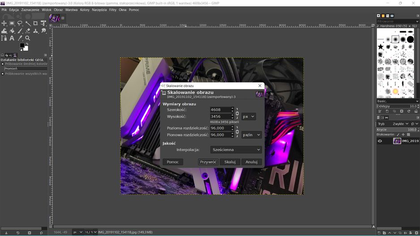The image size is (420, 236).
Task: Open the px unit dropdown for dimensions
Action: 249,117
